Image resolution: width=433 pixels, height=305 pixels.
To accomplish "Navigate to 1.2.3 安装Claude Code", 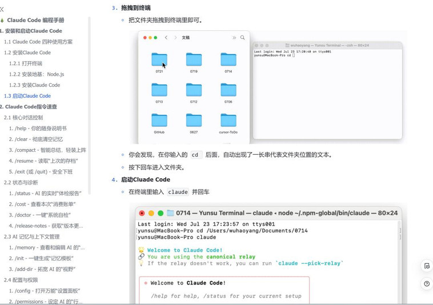I will (34, 85).
